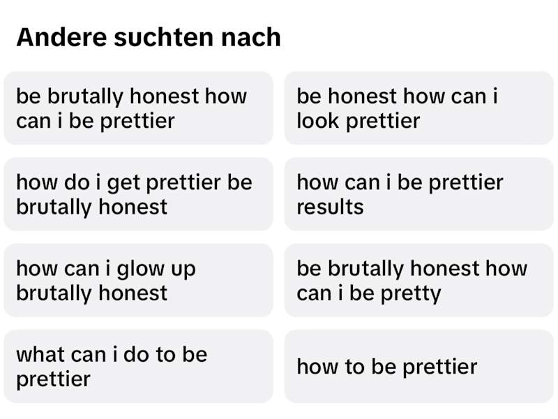Click the shortest suggestion 'how to be prettier'

point(419,367)
